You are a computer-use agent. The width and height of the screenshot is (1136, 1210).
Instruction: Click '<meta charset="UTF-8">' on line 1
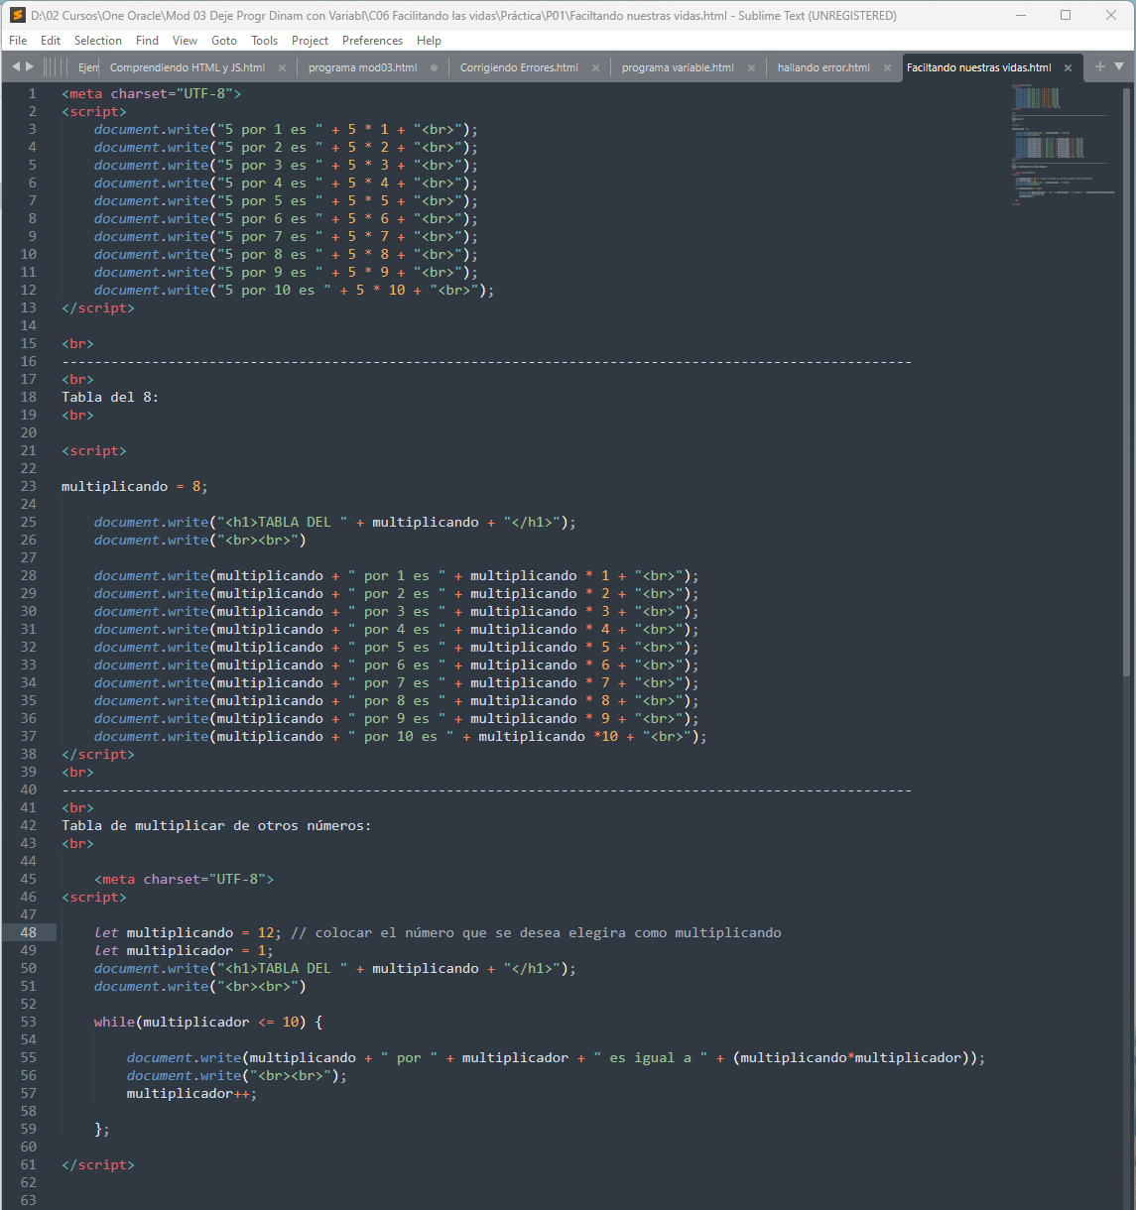click(151, 93)
